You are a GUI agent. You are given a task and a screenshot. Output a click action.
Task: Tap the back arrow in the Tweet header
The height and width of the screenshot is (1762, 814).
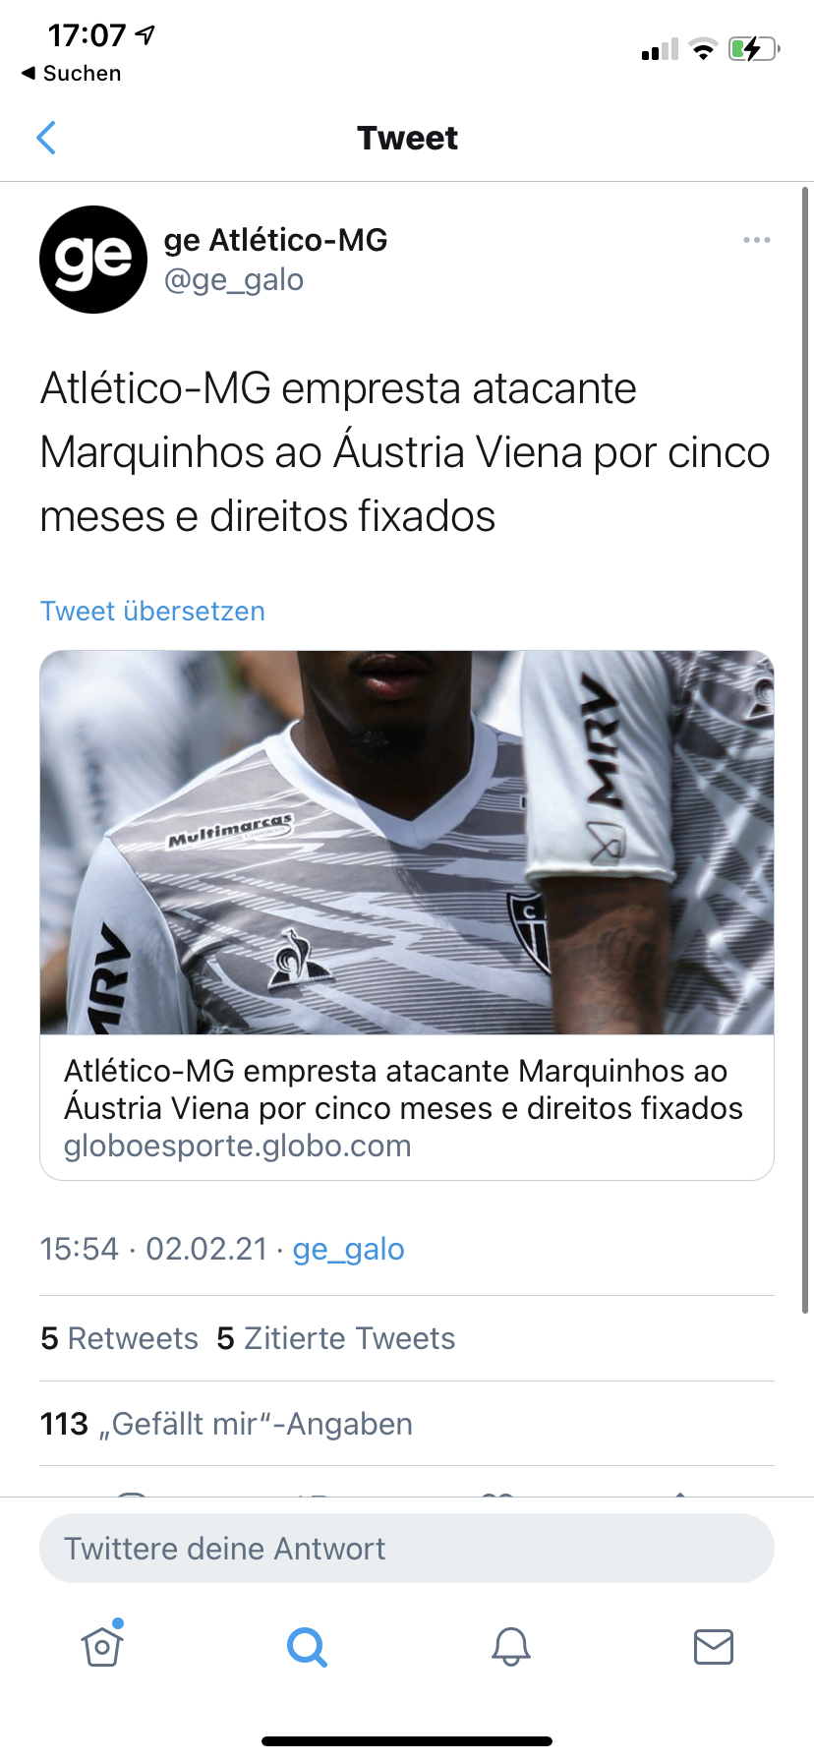[45, 138]
